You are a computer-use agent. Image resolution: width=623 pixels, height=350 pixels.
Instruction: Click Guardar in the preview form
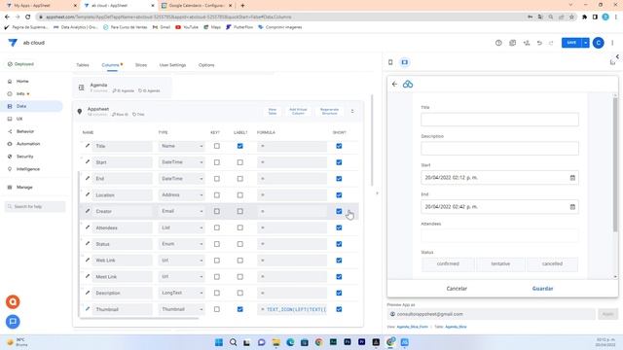coord(543,289)
